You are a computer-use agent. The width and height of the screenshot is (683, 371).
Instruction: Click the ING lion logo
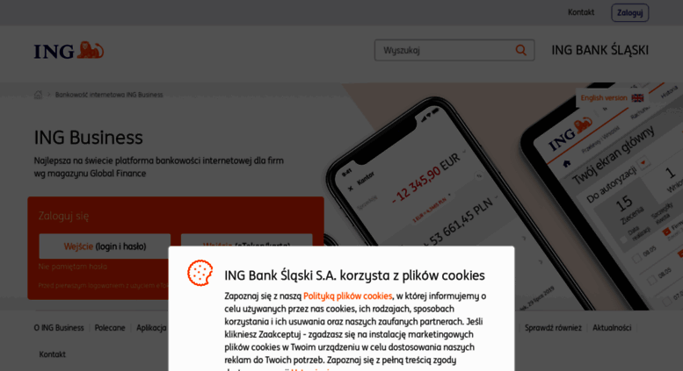tap(69, 50)
